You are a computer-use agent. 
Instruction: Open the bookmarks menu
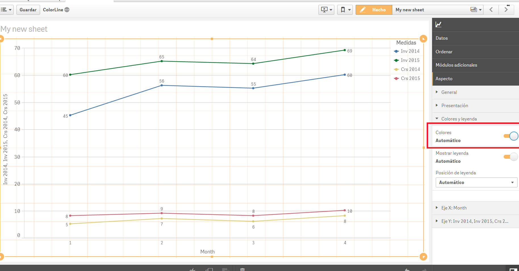345,10
